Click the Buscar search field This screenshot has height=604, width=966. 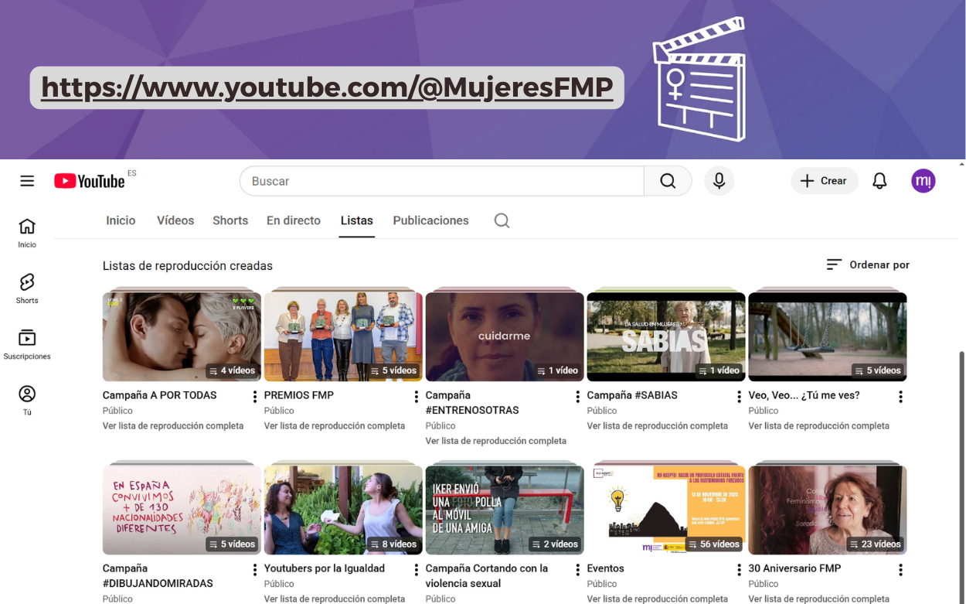click(x=442, y=181)
